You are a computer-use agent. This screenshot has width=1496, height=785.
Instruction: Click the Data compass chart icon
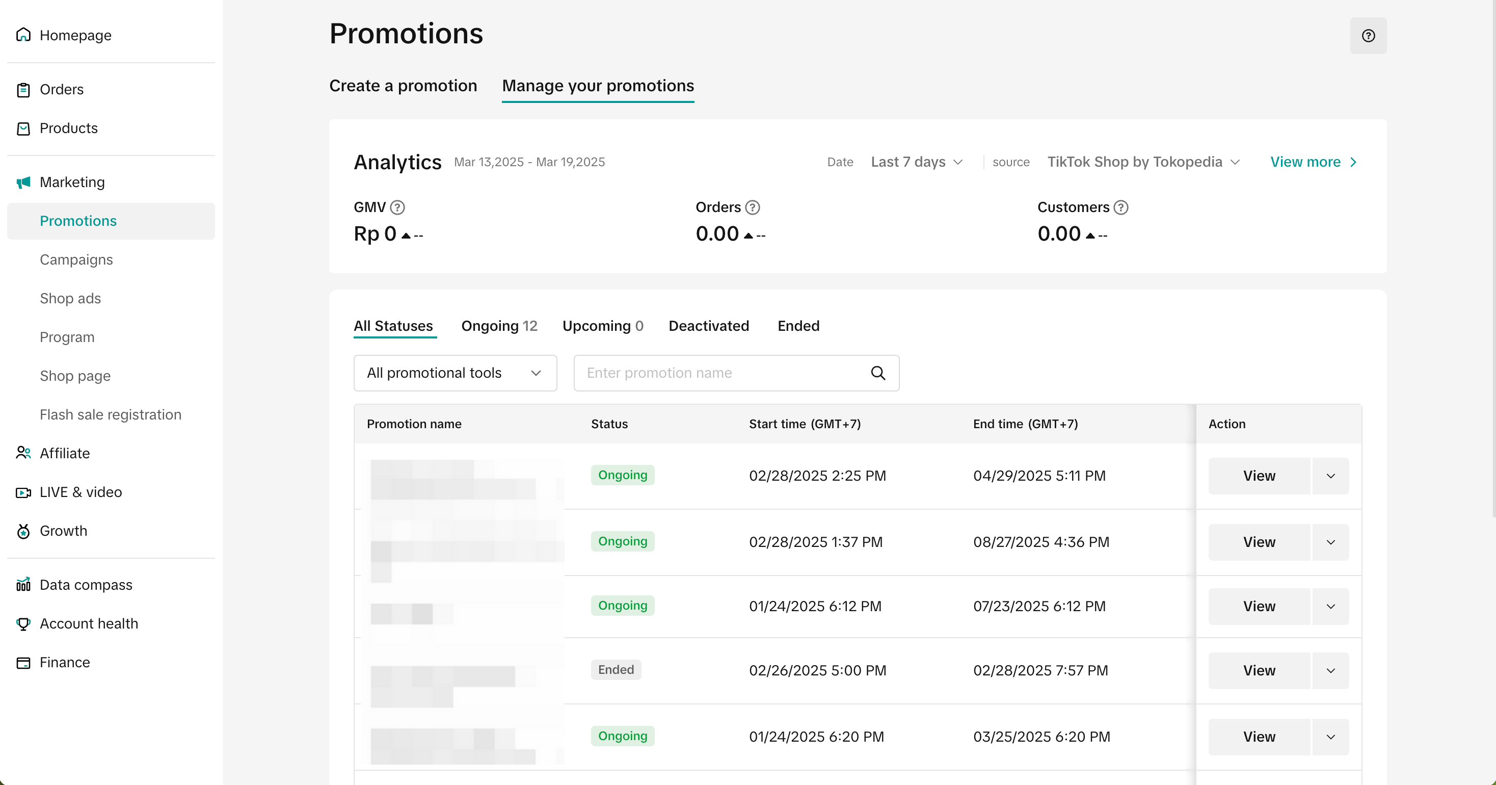tap(23, 585)
